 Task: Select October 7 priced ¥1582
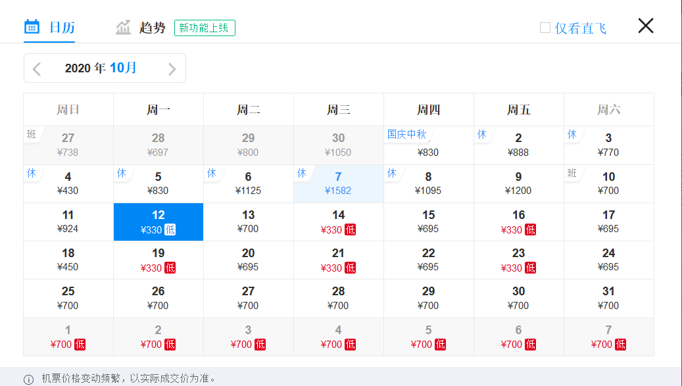(x=339, y=184)
